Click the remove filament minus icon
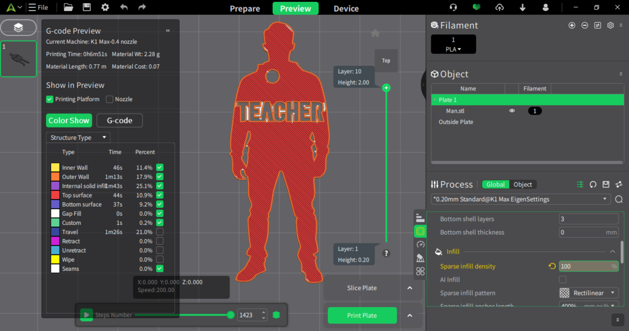Screen dimensions: 629x331 585,25
